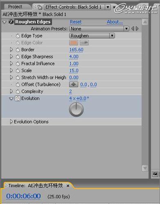The image size is (160, 204).
Task: Click the Border value 165.60
Action: [x=76, y=50]
